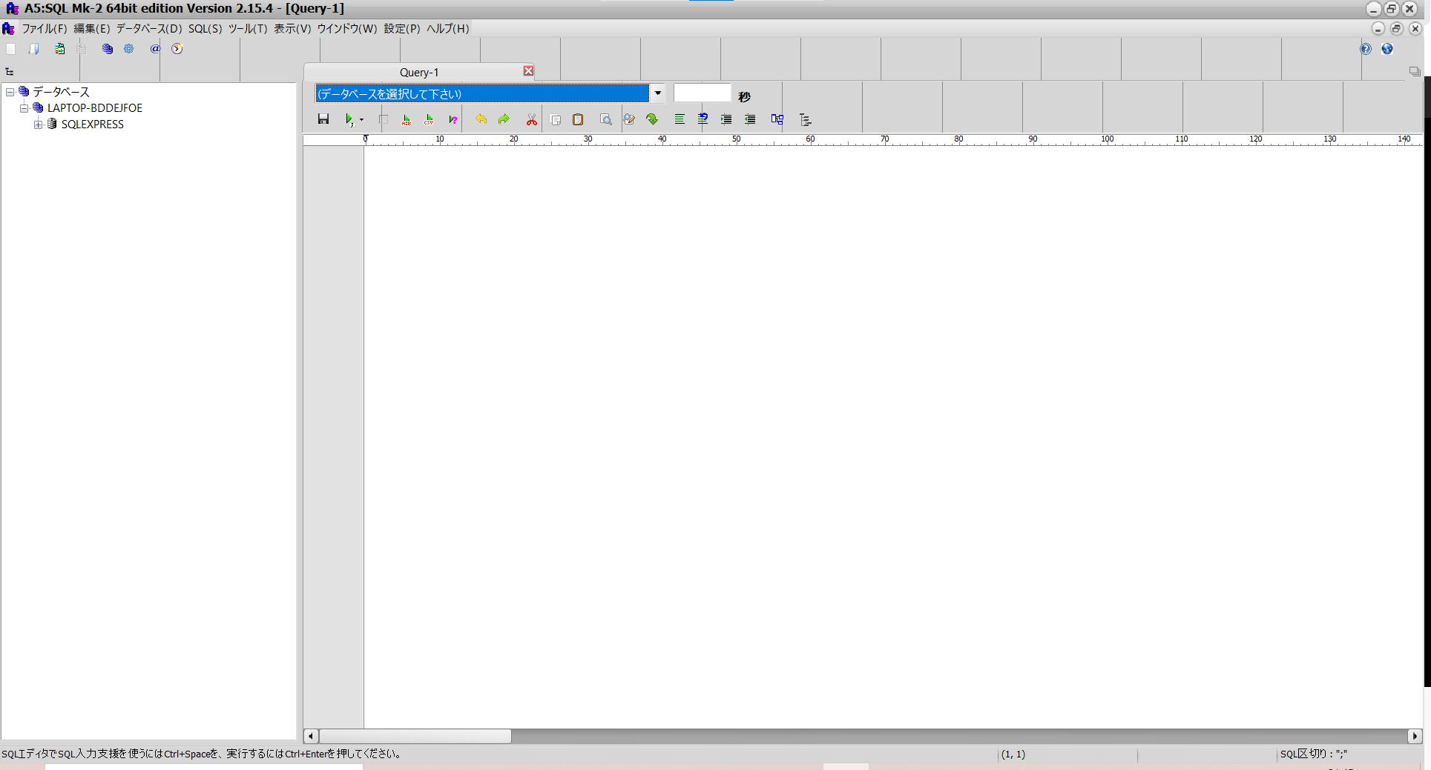Open the 編集(E) menu
1431x770 pixels.
pyautogui.click(x=91, y=29)
